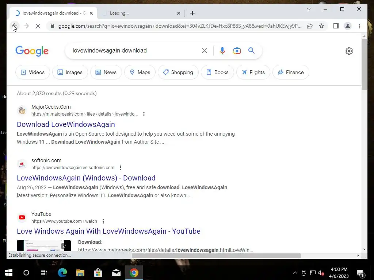Open Task View on the taskbar
Image resolution: width=374 pixels, height=280 pixels.
point(44,273)
